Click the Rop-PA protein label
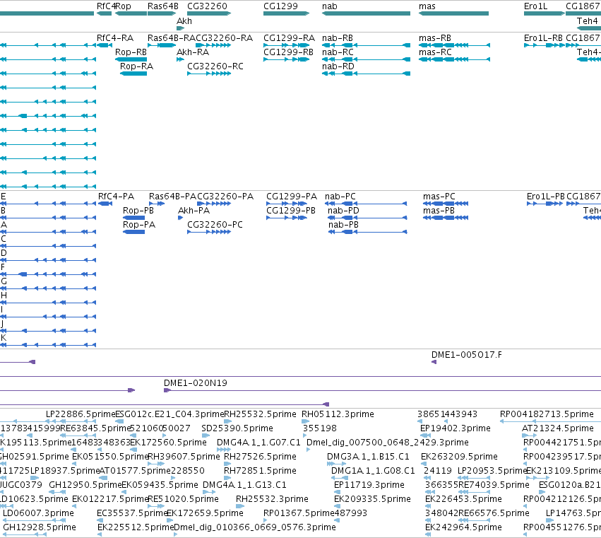 click(x=139, y=225)
